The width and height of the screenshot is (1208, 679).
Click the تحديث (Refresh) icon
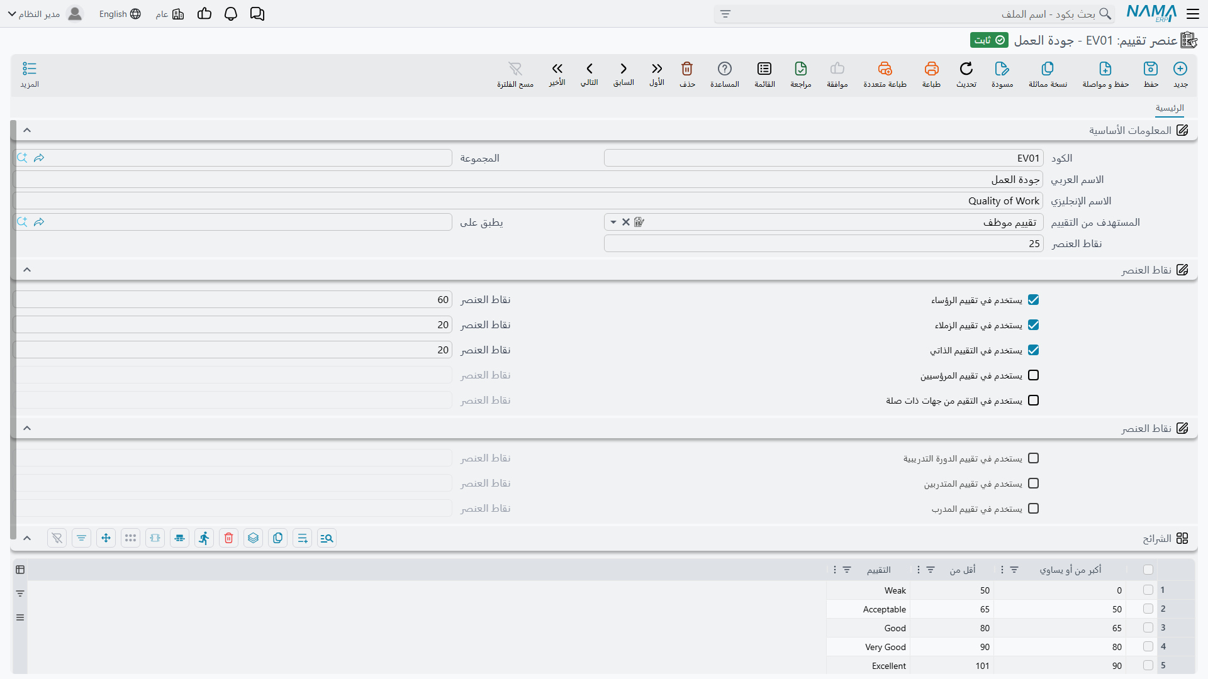pyautogui.click(x=966, y=69)
